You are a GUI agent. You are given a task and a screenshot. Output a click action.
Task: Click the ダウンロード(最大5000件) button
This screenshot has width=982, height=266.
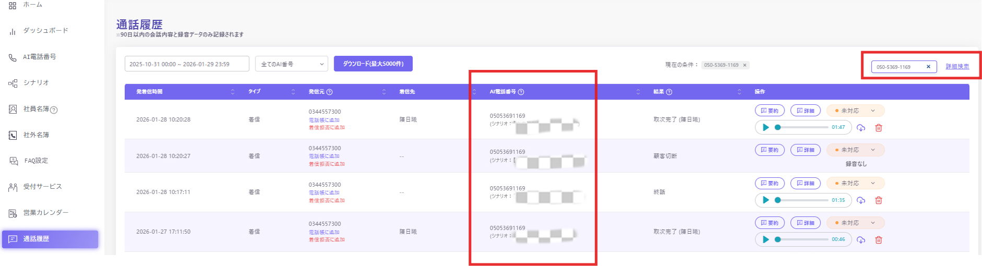[373, 64]
